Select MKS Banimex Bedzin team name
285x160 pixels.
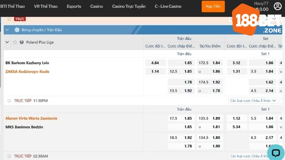click(24, 127)
